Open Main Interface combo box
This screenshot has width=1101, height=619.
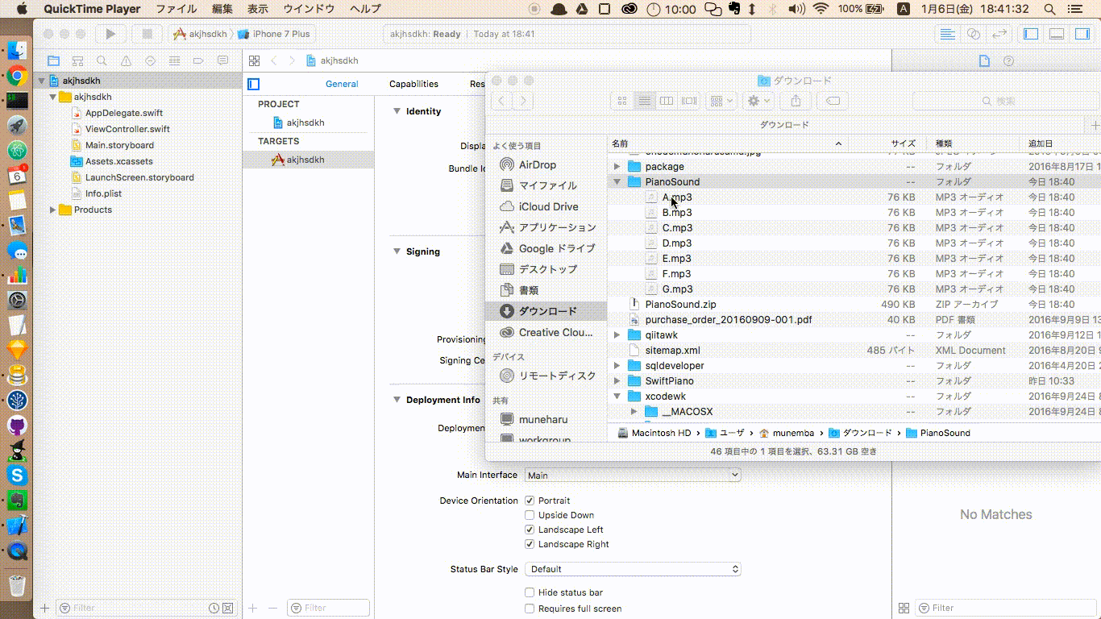(x=633, y=476)
